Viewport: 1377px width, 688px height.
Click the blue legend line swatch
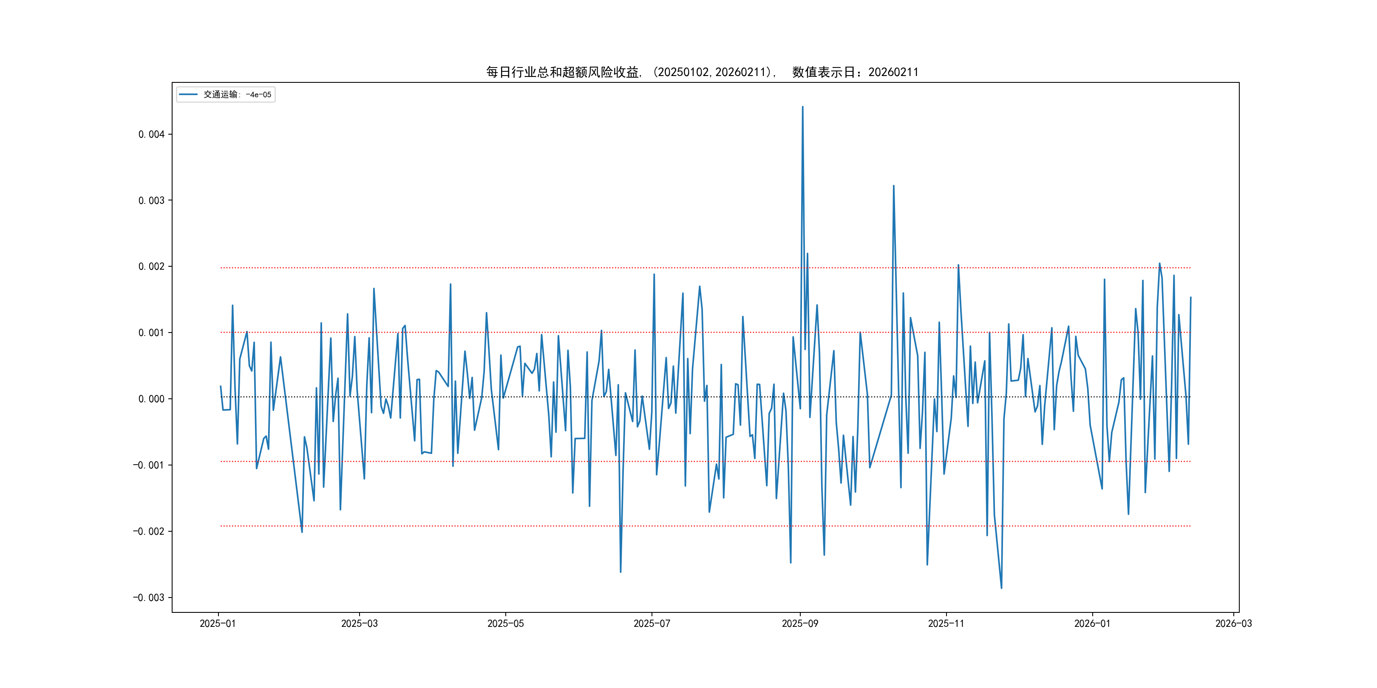click(187, 95)
